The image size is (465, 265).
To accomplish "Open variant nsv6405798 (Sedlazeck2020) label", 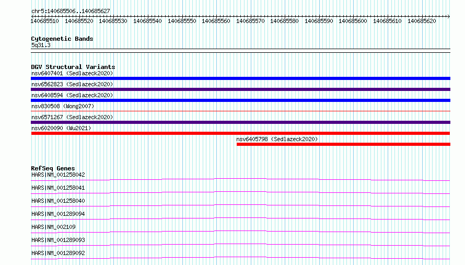I will [277, 139].
